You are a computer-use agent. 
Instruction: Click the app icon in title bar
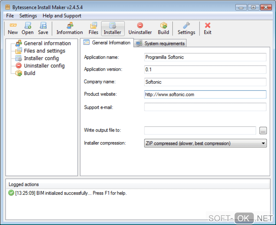click(x=8, y=7)
